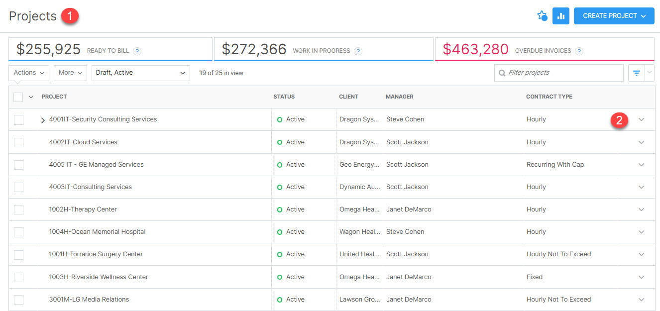Screen dimensions: 660x311
Task: Expand the 4001IT-Security Consulting Services row
Action: pyautogui.click(x=43, y=120)
